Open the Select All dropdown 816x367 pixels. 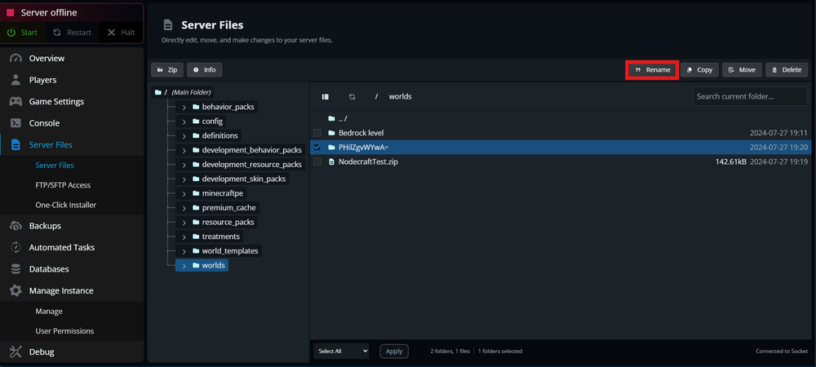tap(341, 351)
